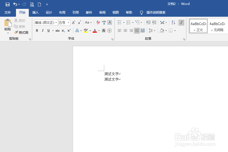
Task: Apply strikethrough formatting
Action: click(57, 31)
